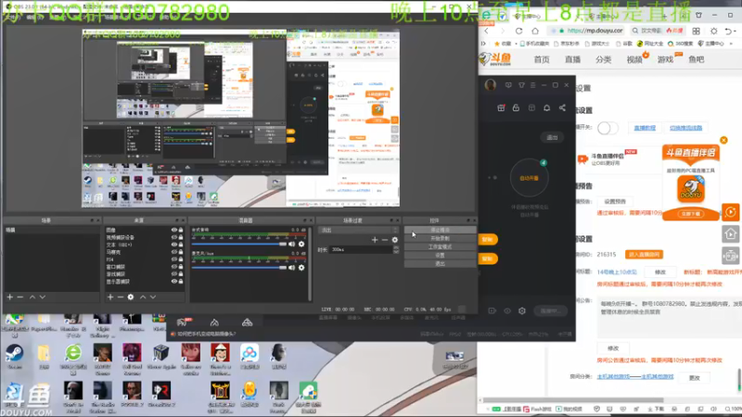Image resolution: width=742 pixels, height=417 pixels.
Task: Toggle visibility of 窗口捕获 source
Action: pos(174,267)
